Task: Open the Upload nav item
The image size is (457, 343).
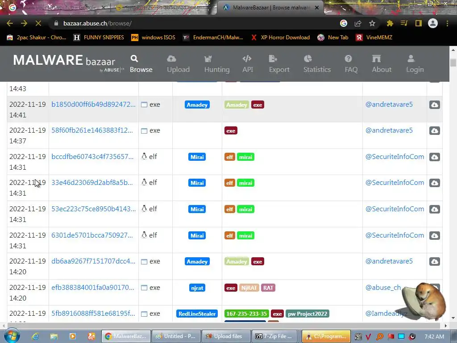Action: click(x=178, y=64)
